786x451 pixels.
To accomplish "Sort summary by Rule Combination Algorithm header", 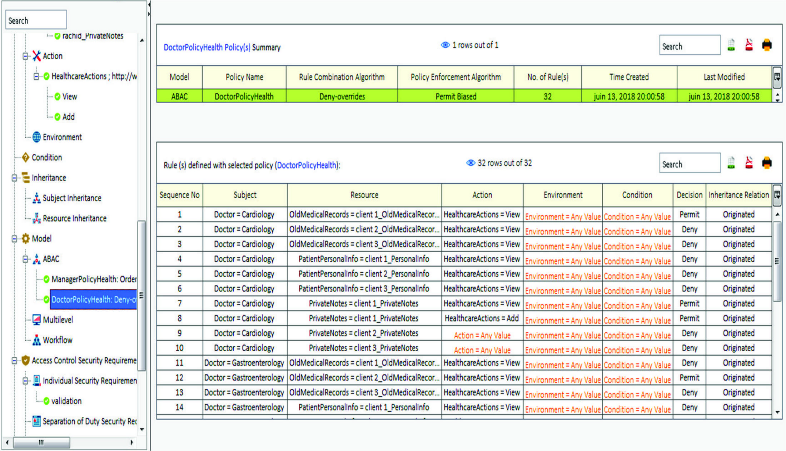I will pos(342,77).
